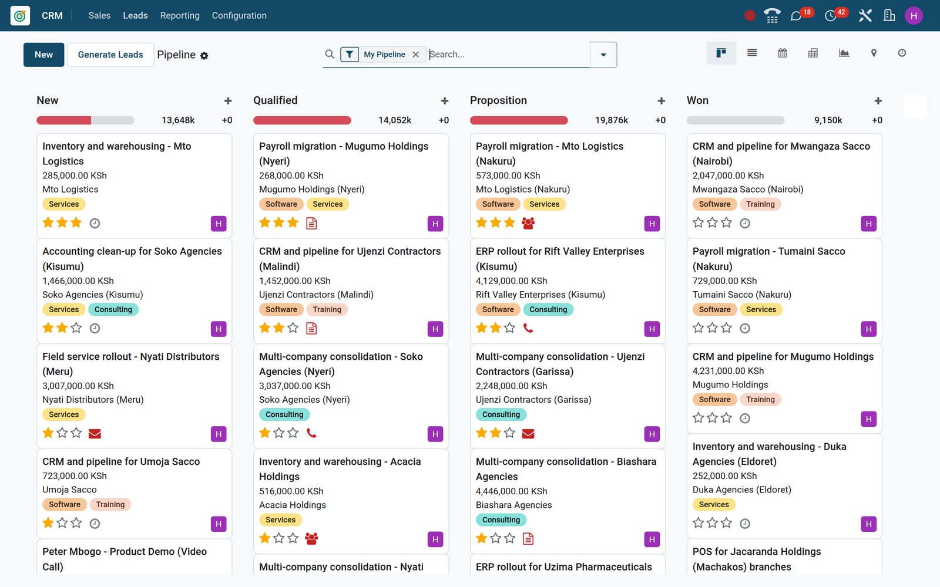Viewport: 940px width, 587px height.
Task: Quick add a lead in New column
Action: click(228, 101)
